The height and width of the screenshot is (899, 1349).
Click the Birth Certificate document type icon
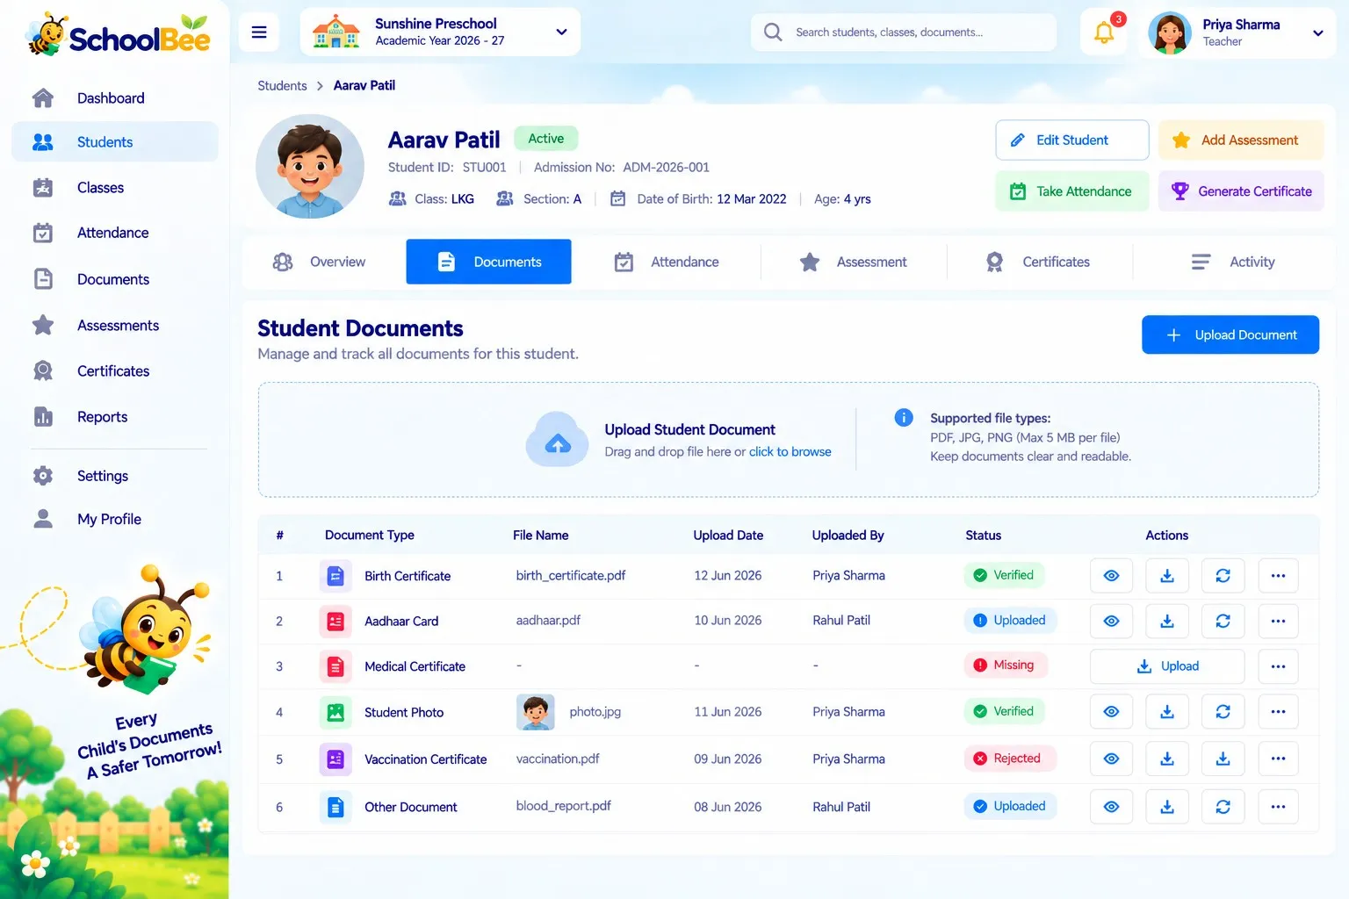[335, 576]
